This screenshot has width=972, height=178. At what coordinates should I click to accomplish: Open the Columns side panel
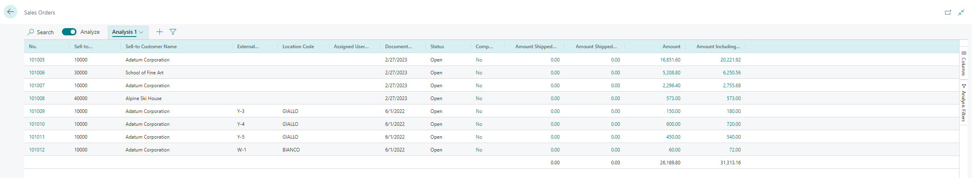(x=964, y=63)
